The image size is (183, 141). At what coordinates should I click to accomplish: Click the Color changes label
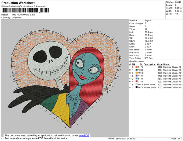[136, 23]
